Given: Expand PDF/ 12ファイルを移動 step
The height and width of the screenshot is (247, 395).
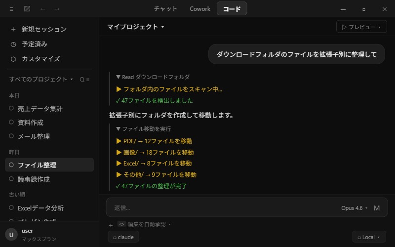Looking at the screenshot, I should [154, 141].
